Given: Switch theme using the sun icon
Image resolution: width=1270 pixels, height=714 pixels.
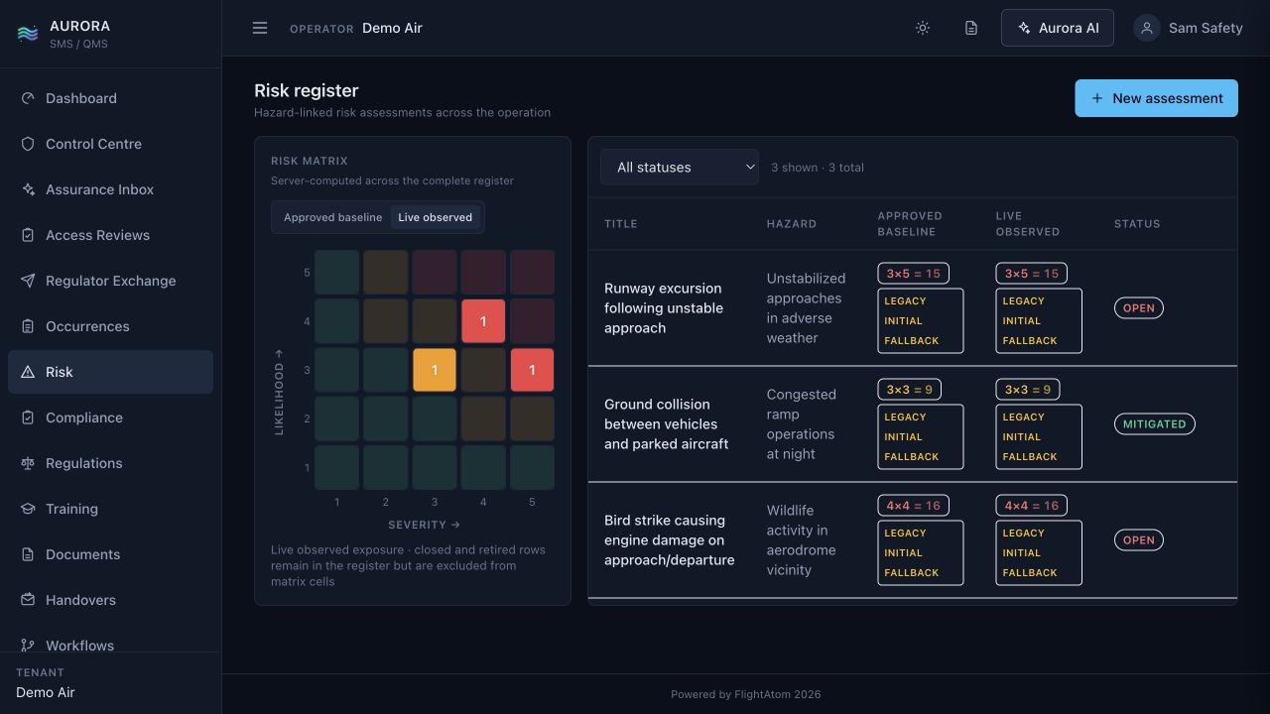Looking at the screenshot, I should tap(923, 28).
